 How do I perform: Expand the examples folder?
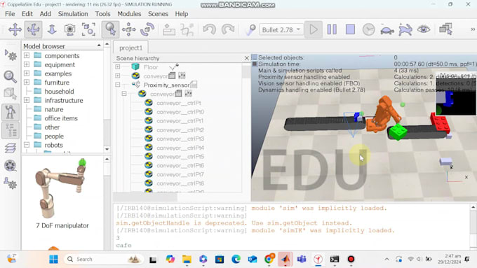pyautogui.click(x=27, y=73)
